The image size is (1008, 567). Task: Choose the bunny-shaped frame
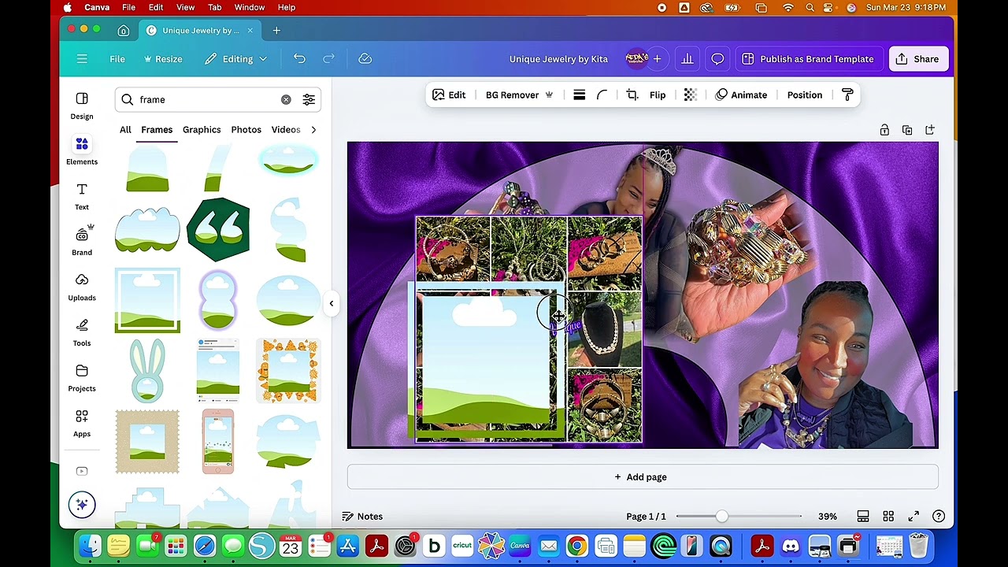147,371
